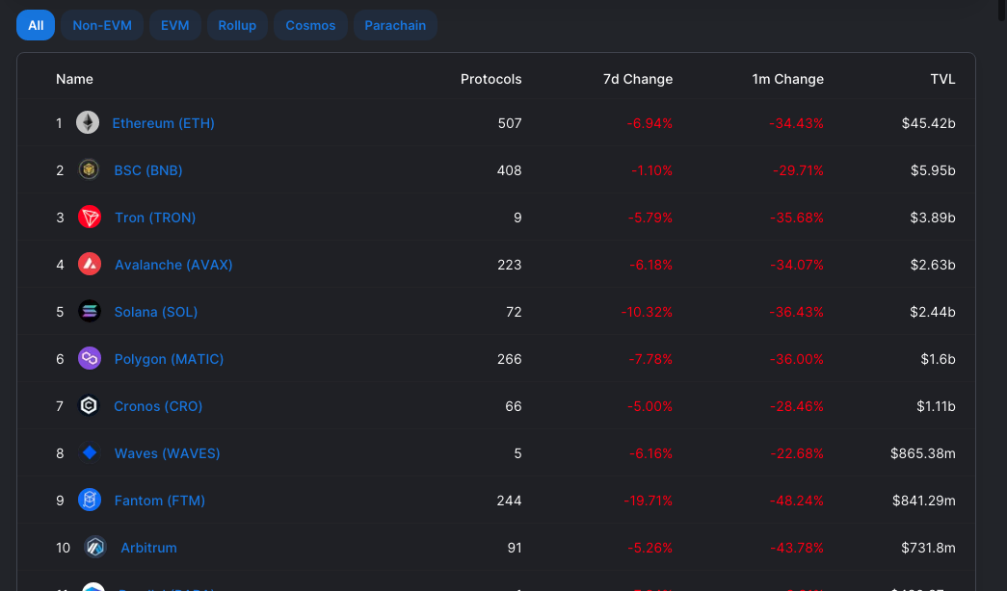The height and width of the screenshot is (591, 1007).
Task: Sort table by TVL column header
Action: pos(942,79)
